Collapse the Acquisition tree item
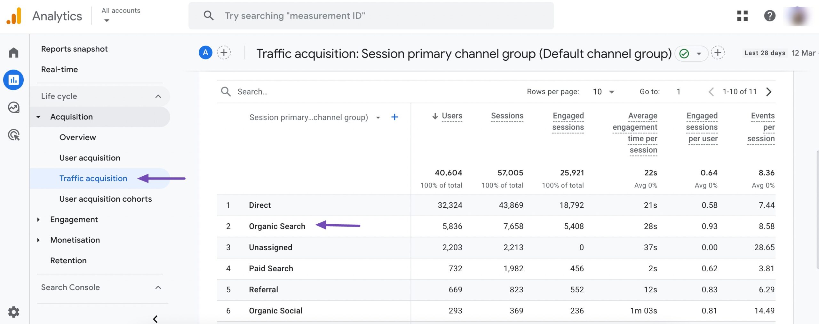 tap(38, 117)
